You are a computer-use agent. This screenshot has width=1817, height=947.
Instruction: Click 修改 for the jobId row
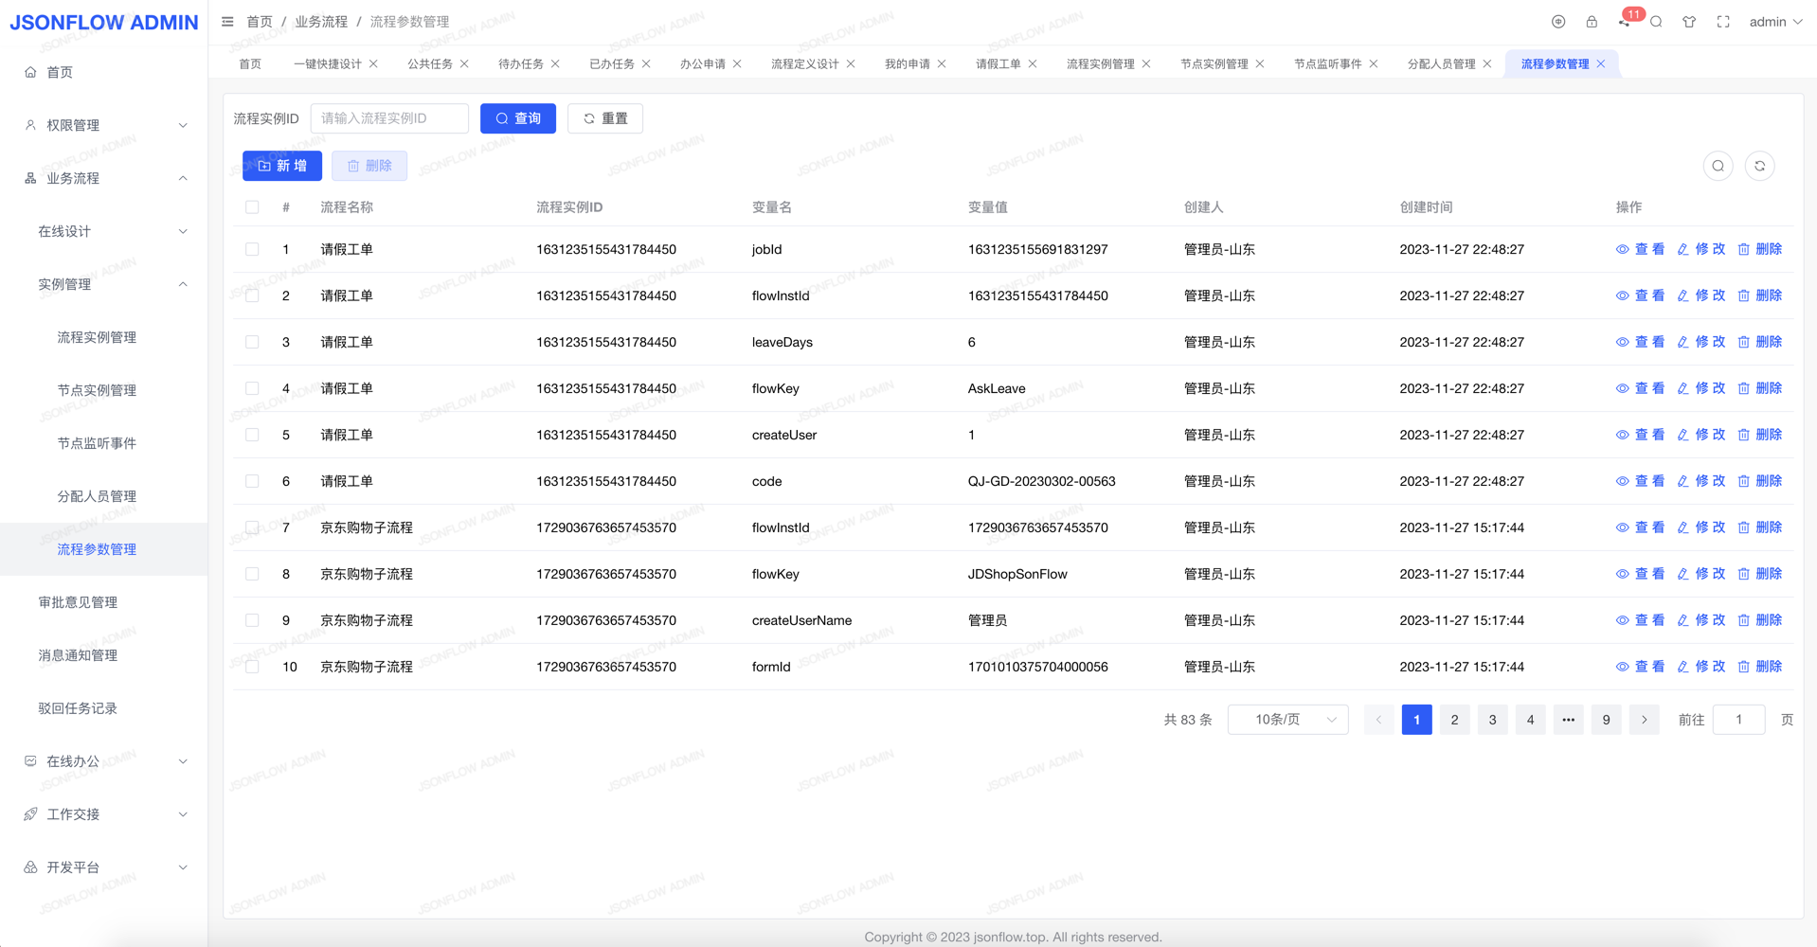(1701, 249)
